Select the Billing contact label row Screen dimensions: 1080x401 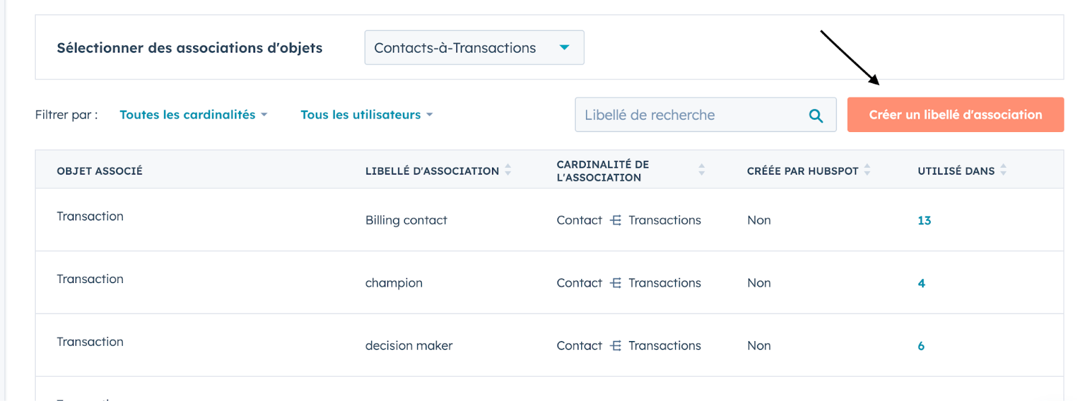[x=549, y=220]
